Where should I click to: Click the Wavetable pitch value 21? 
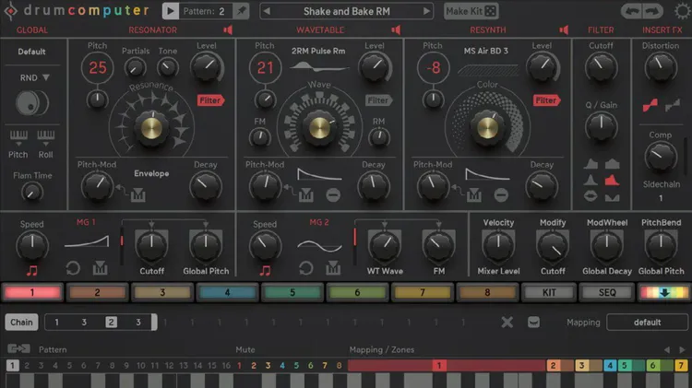pos(265,67)
